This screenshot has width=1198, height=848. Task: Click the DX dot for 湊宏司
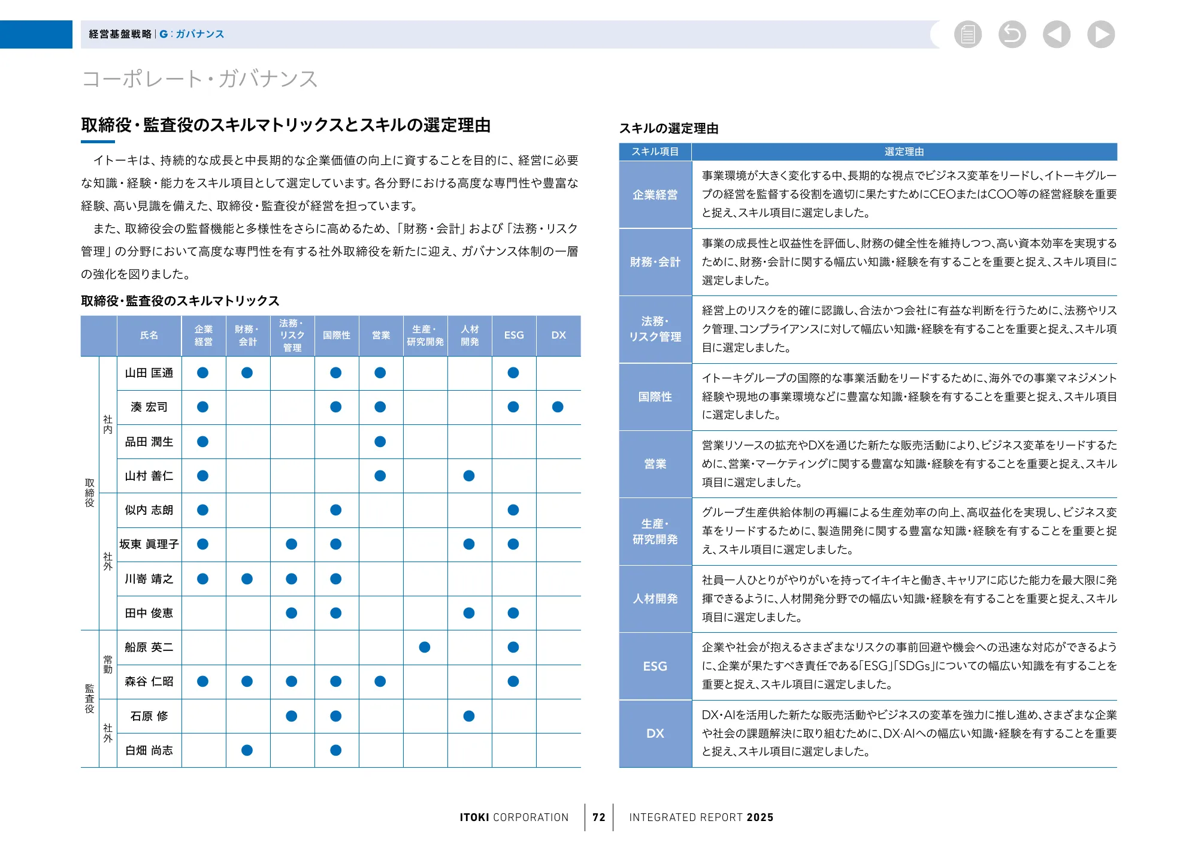[558, 407]
